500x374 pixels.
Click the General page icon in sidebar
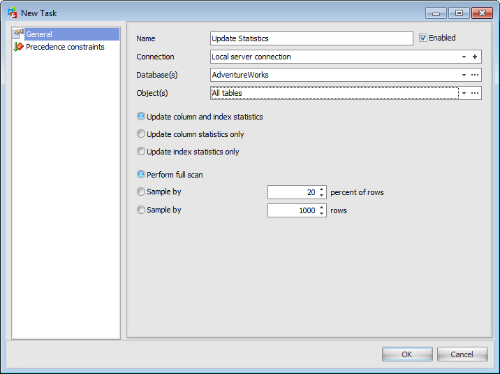[19, 34]
